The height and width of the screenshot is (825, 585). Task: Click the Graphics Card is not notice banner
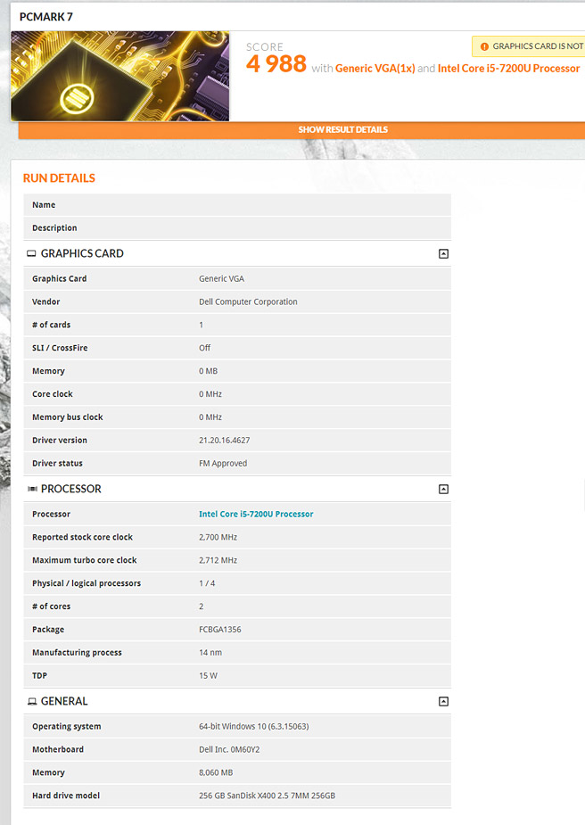coord(528,46)
